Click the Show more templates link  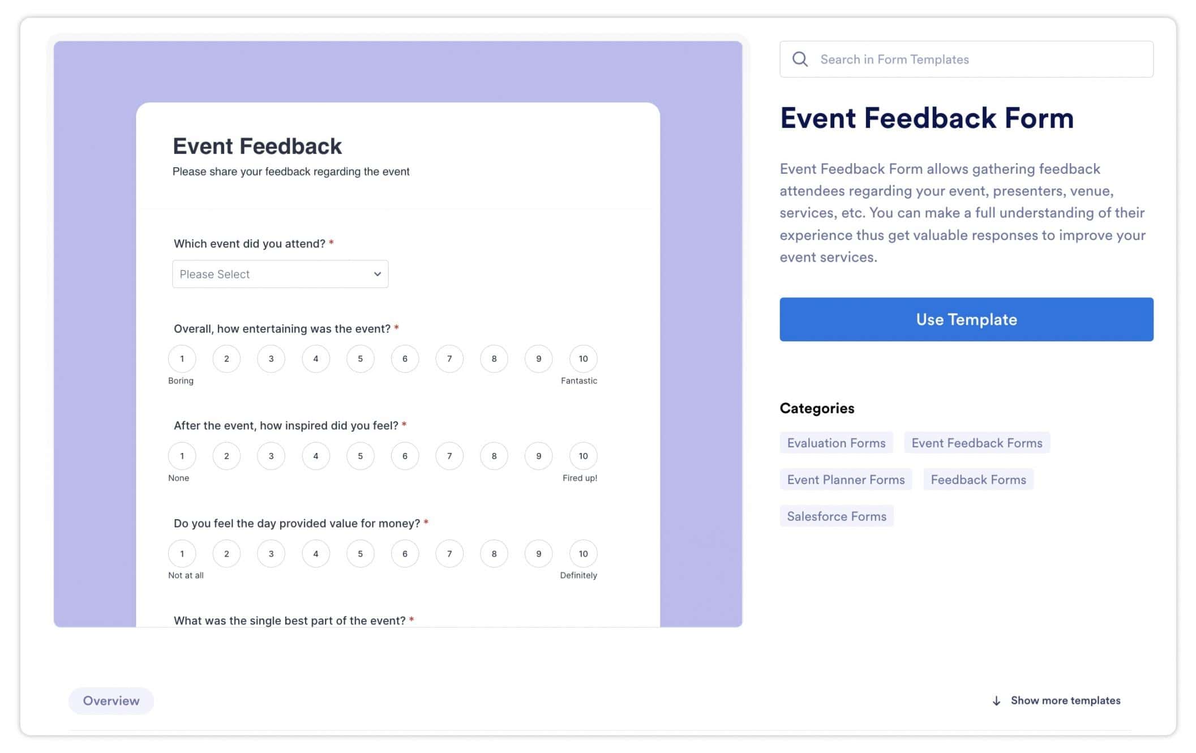point(1065,701)
